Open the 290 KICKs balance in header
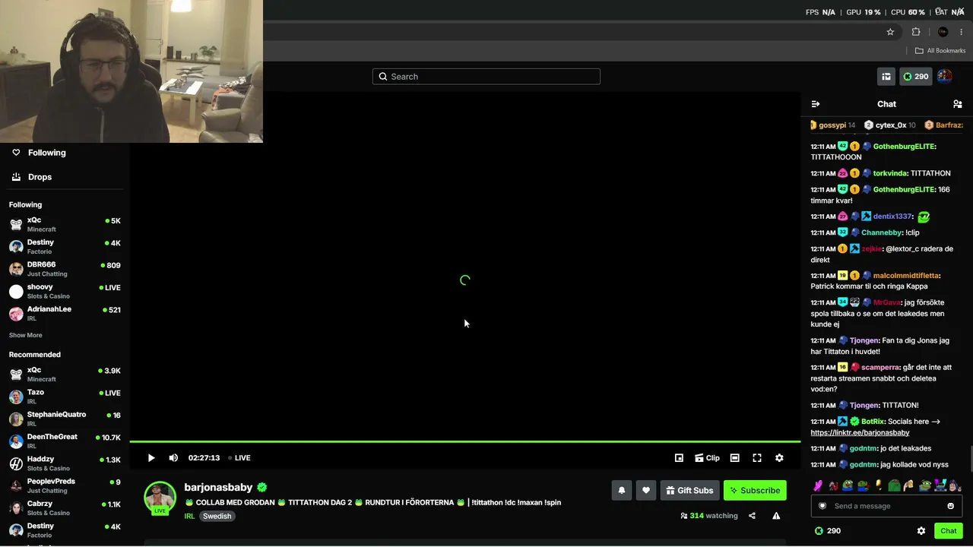973x547 pixels. [x=915, y=77]
